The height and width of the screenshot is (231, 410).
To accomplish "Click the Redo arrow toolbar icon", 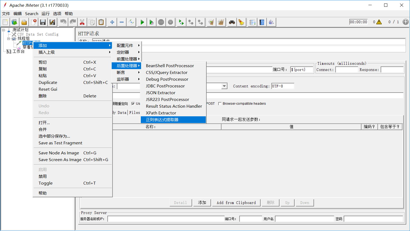I will click(73, 22).
